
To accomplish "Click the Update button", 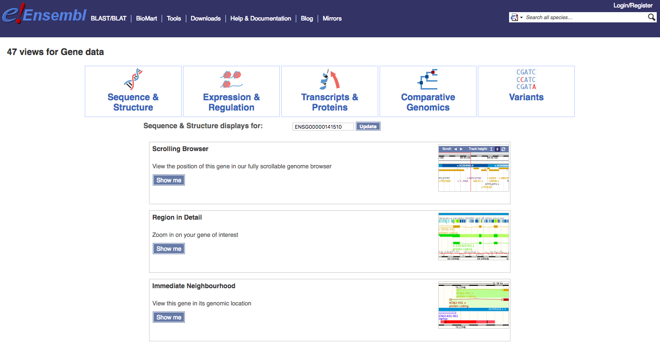I will [x=368, y=126].
